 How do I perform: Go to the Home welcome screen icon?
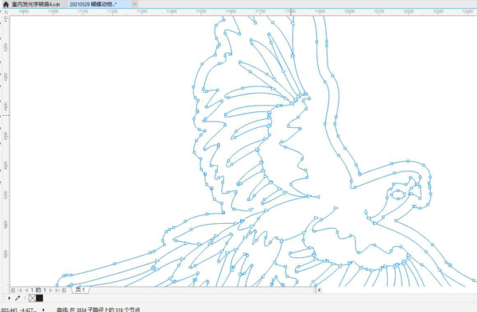6,4
